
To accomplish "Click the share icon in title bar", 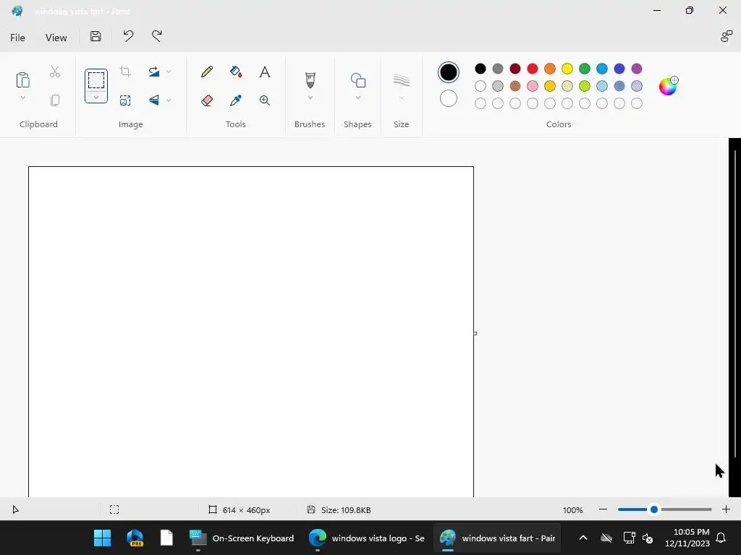I will [x=727, y=36].
